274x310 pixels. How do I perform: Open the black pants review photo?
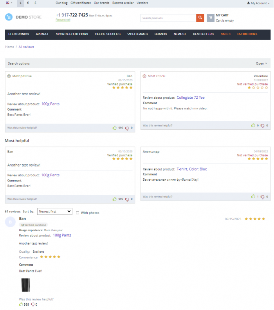25,285
